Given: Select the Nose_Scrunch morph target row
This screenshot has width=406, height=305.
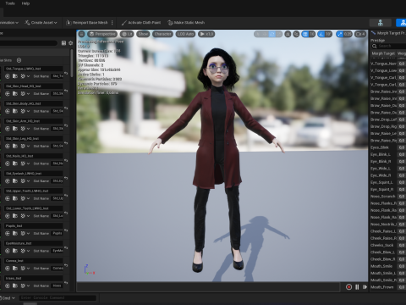Looking at the screenshot, I should point(388,197).
